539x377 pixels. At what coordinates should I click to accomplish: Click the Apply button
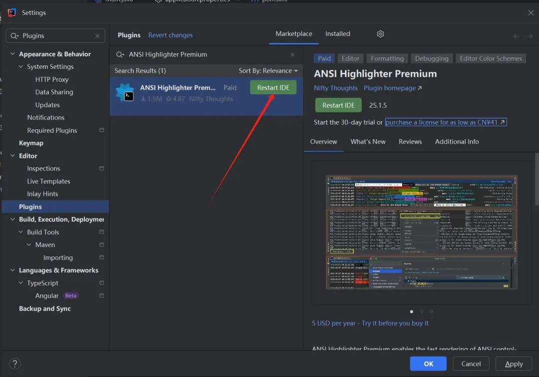tap(514, 364)
